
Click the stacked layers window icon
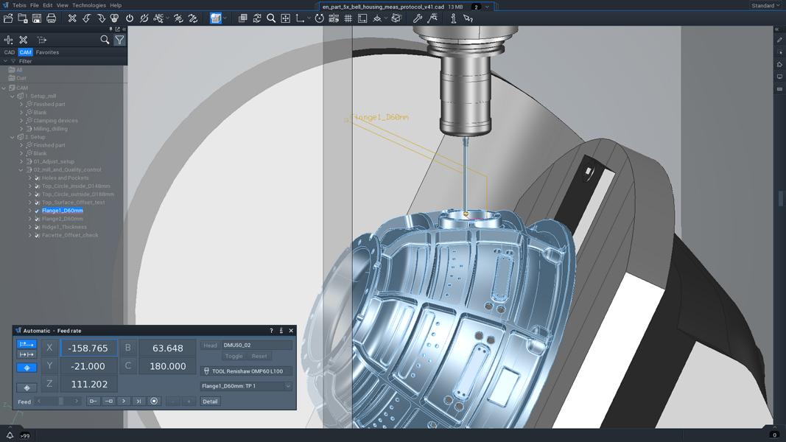[x=242, y=18]
